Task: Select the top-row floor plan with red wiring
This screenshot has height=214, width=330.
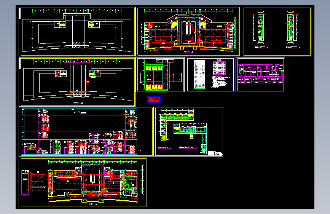Action: (x=188, y=32)
